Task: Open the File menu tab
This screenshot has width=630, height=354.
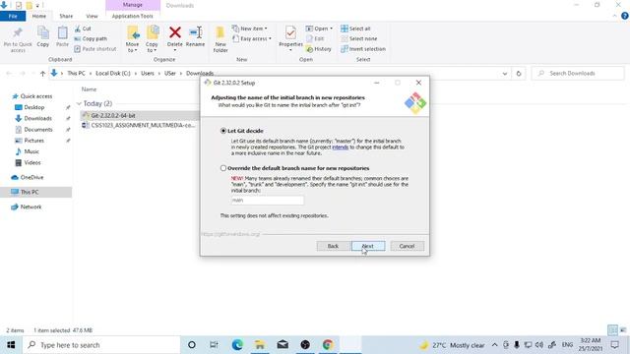Action: point(13,16)
